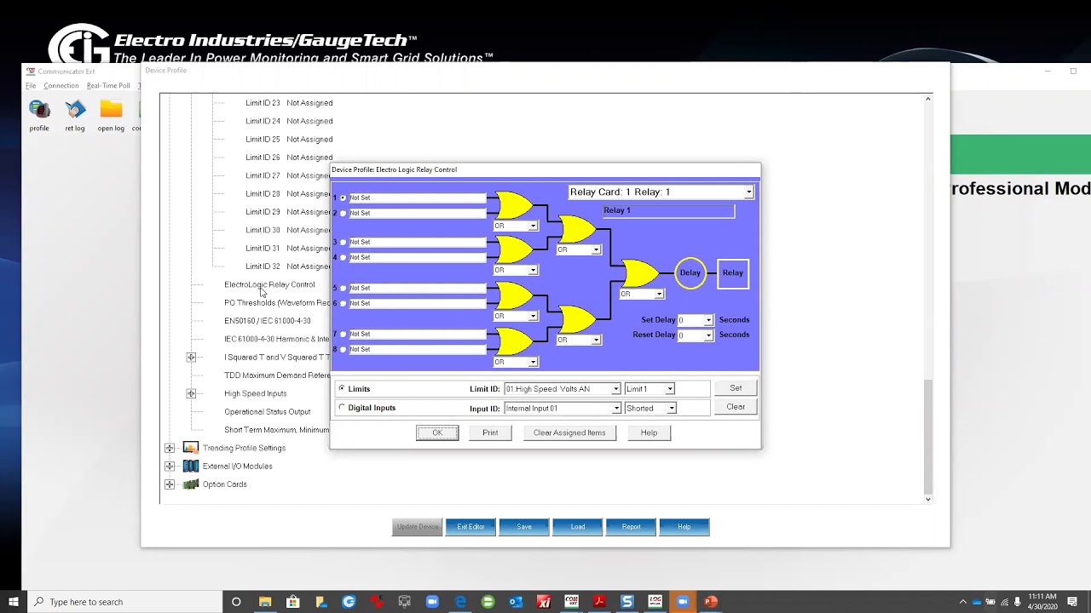Screen dimensions: 1091x613
Task: Click the Clear button beside Input ID
Action: [x=736, y=407]
